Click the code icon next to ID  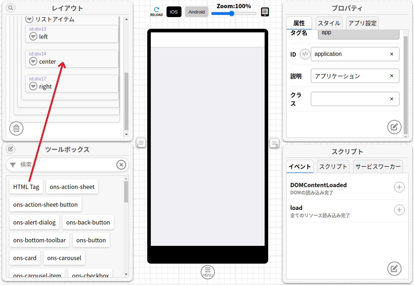pos(305,54)
